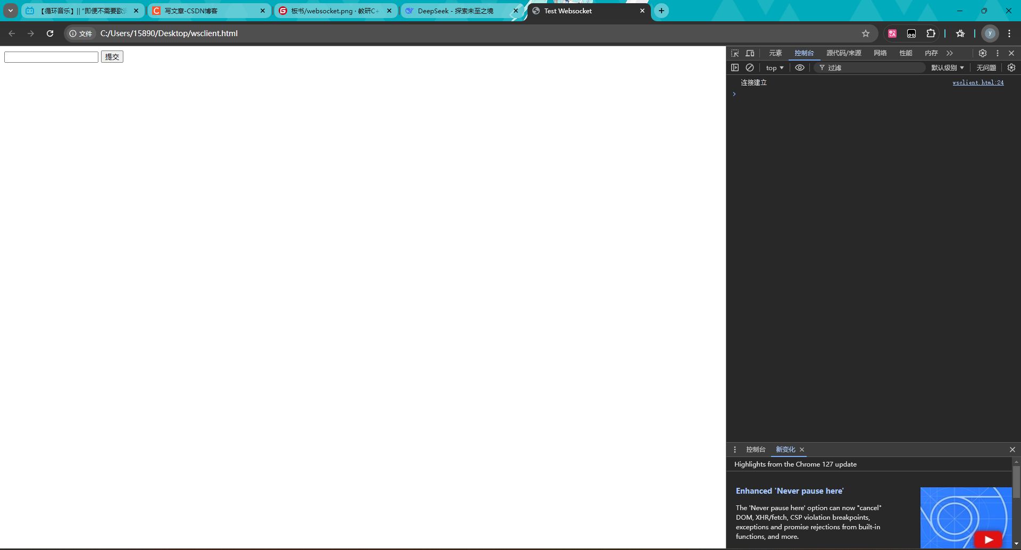Viewport: 1021px width, 550px height.
Task: Play the What's New video thumbnail
Action: pyautogui.click(x=966, y=518)
